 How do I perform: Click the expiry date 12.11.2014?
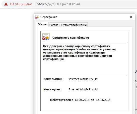click(103, 100)
